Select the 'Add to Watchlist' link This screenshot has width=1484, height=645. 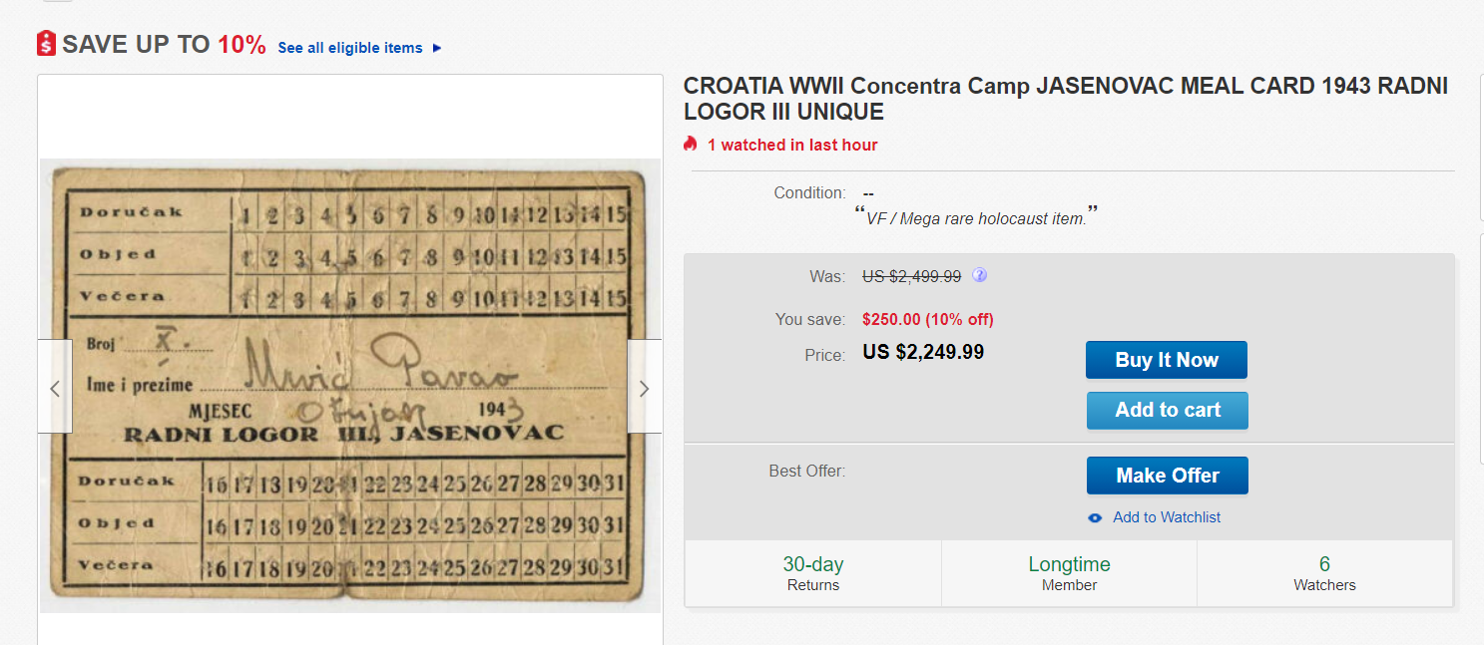1167,517
